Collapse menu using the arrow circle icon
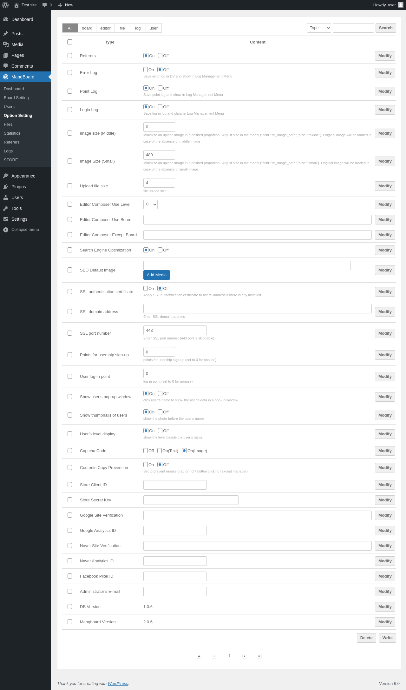Screen dimensions: 406x690 (x=6, y=230)
